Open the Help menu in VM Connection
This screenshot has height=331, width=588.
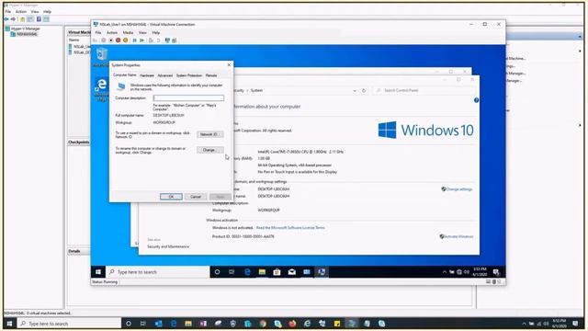point(156,33)
